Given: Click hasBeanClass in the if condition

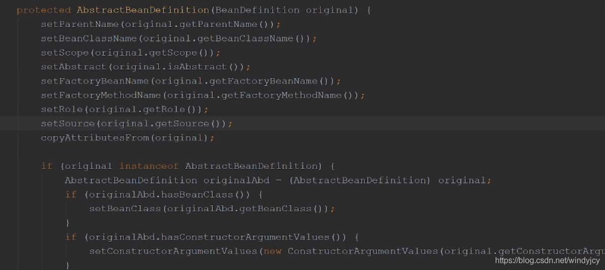Looking at the screenshot, I should 197,195.
